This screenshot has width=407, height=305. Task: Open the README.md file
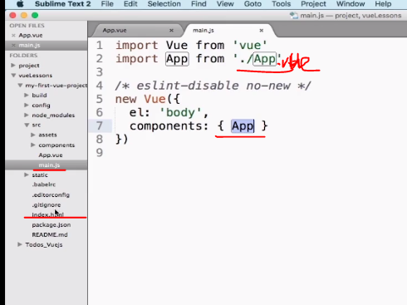coord(50,235)
